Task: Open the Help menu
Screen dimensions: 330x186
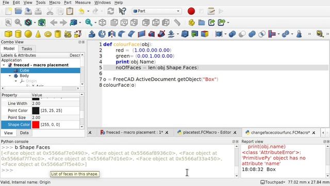Action: (119, 3)
